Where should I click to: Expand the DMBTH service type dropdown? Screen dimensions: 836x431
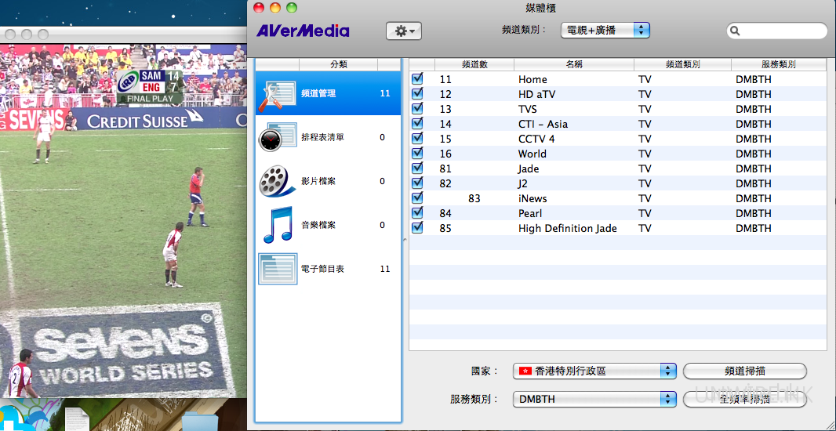point(594,399)
